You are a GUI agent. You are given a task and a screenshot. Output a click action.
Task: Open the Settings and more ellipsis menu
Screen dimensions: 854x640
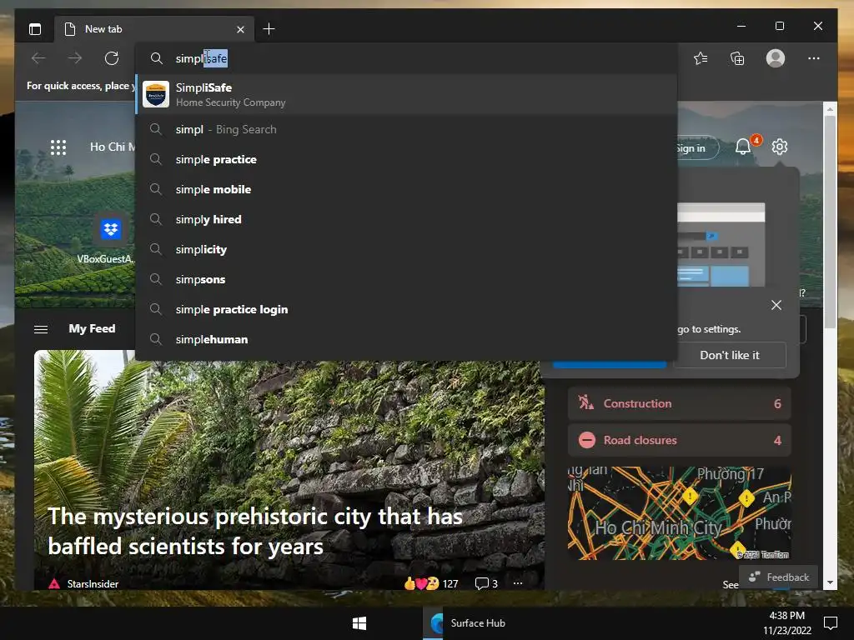tap(814, 58)
